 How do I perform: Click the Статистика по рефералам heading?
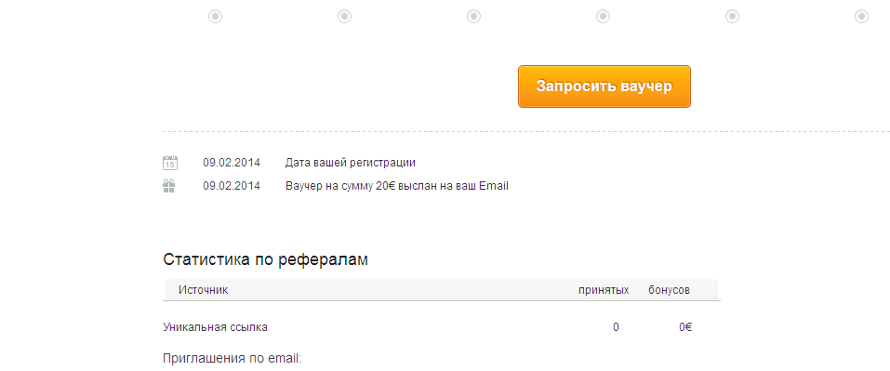pyautogui.click(x=265, y=259)
